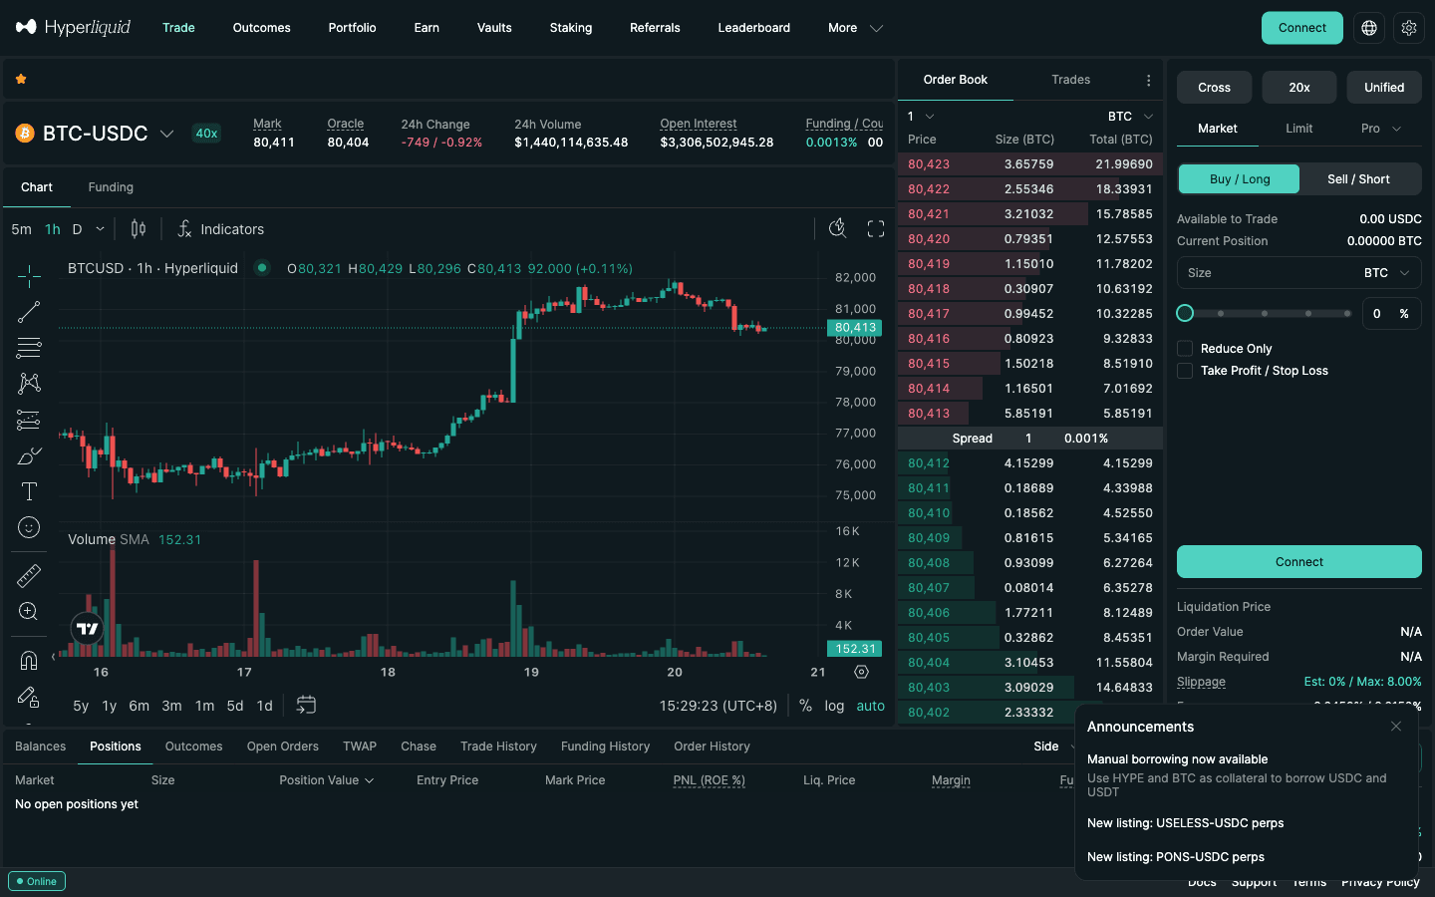Switch to the Funding tab
The width and height of the screenshot is (1435, 897).
111,187
